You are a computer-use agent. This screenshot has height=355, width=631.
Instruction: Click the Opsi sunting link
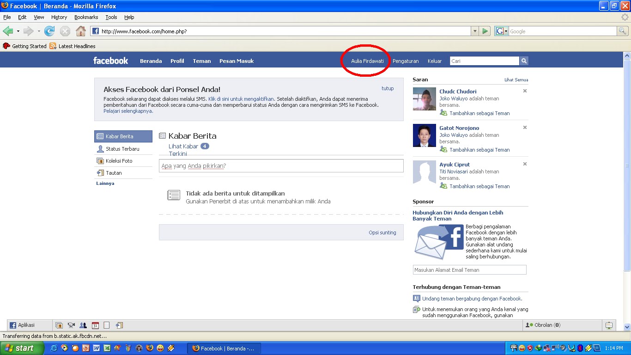click(x=382, y=233)
